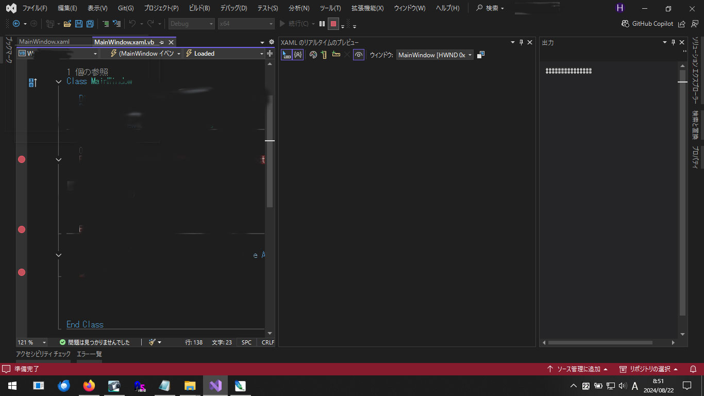
Task: Open the アクセシビリティ チェック tab
Action: [43, 354]
